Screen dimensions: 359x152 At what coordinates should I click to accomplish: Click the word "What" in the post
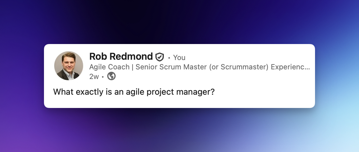tap(62, 92)
